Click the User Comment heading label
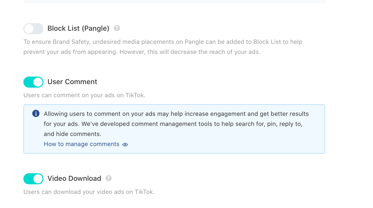This screenshot has height=208, width=373. (x=72, y=82)
